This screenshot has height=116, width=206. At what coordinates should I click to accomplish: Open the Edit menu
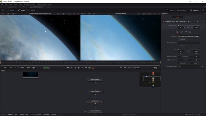point(6,4)
